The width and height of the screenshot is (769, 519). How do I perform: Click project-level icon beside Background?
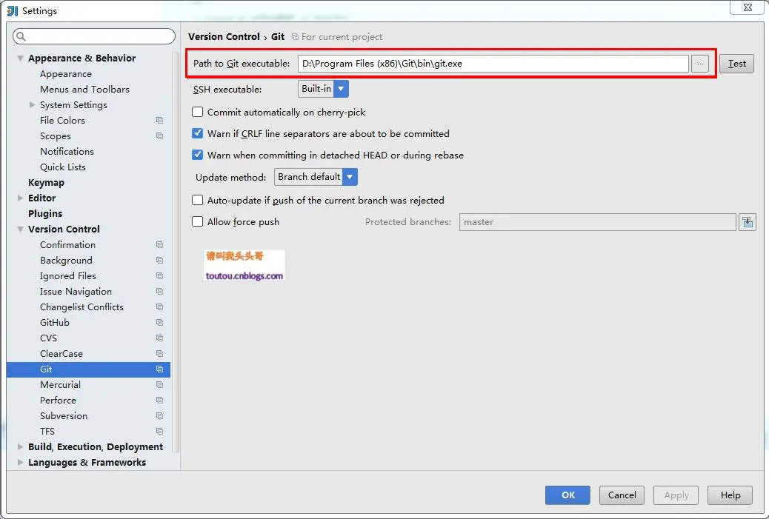(x=159, y=260)
